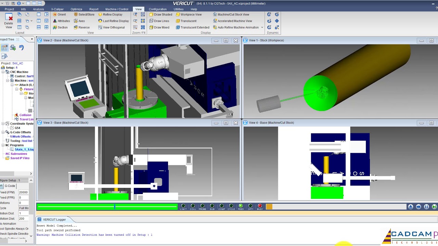Click the undo arrow icon in Project Tree
This screenshot has height=246, width=438.
click(21, 48)
